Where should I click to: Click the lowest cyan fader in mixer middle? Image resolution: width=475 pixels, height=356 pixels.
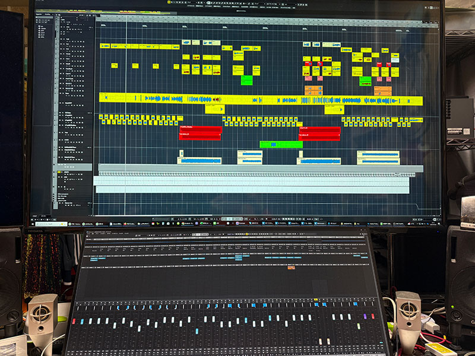pyautogui.click(x=197, y=331)
